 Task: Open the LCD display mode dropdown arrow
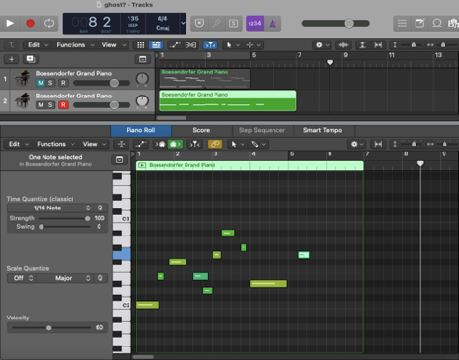(x=183, y=23)
